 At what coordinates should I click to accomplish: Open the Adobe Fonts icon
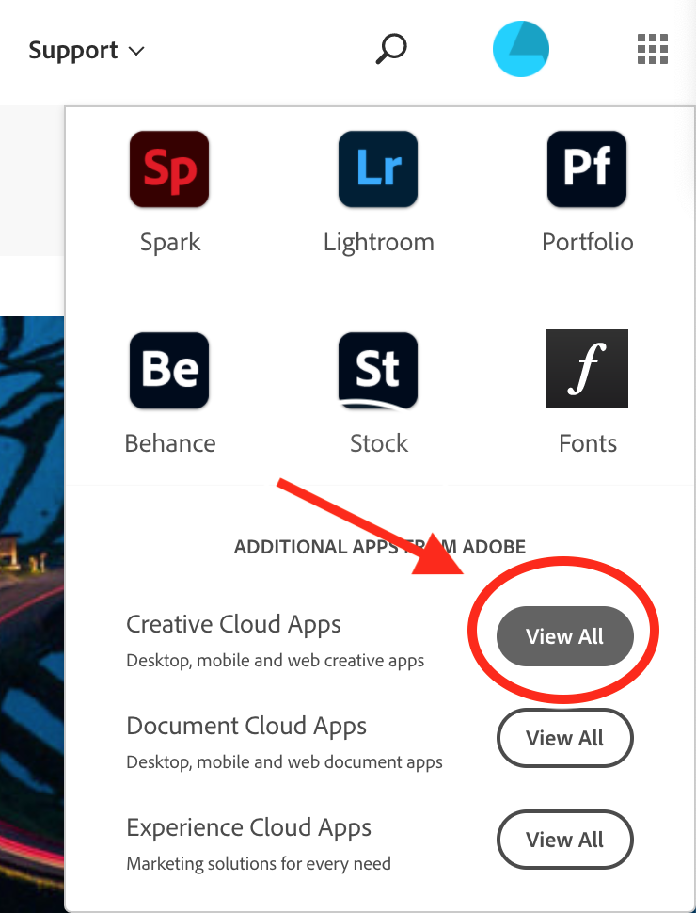pos(587,369)
